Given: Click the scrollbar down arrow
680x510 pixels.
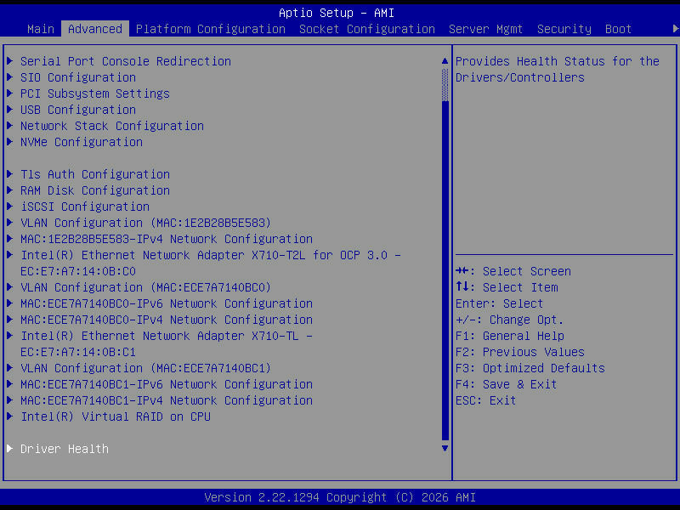Looking at the screenshot, I should point(445,449).
